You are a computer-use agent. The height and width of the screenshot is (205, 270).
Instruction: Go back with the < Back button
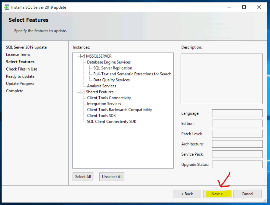pos(187,194)
